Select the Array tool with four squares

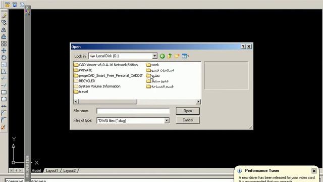pyautogui.click(x=4, y=43)
